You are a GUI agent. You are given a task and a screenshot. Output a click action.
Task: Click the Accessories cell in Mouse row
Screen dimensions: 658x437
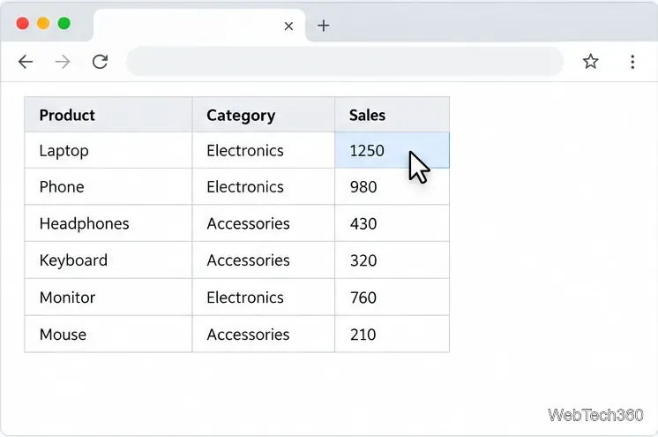point(264,334)
